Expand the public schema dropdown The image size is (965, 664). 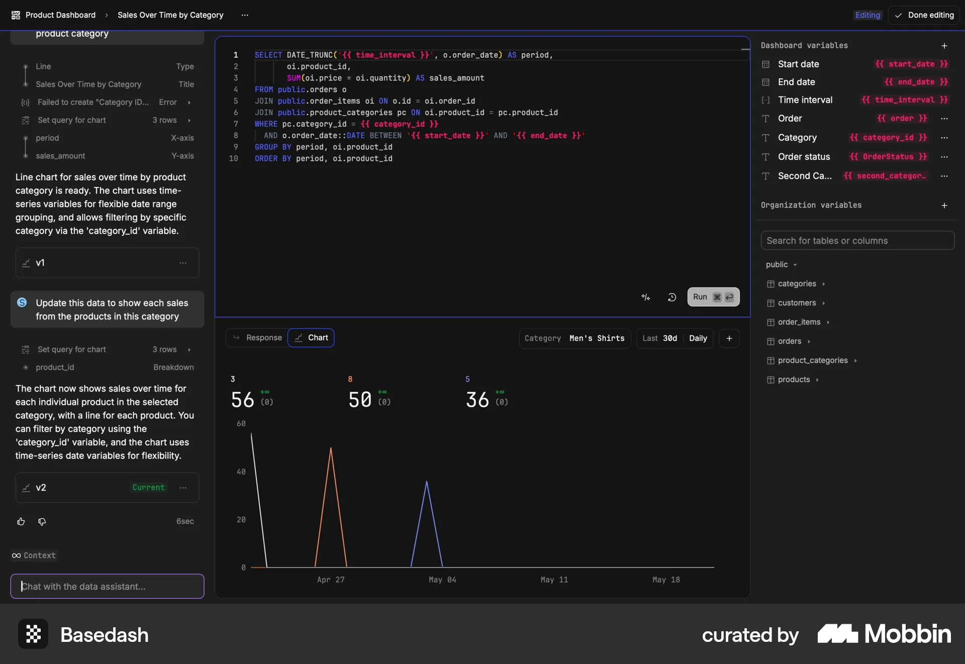tap(782, 265)
